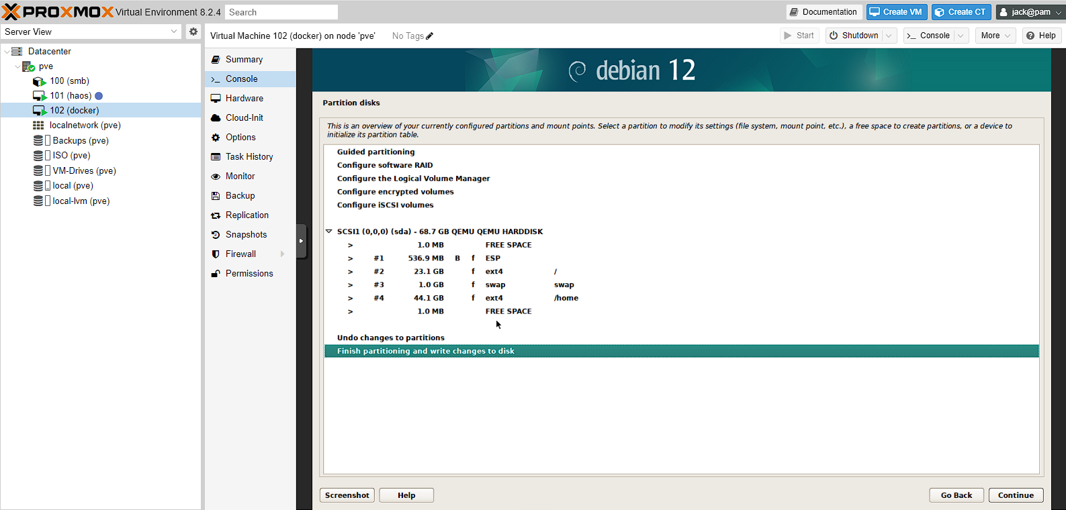Click the VM-Drives (pve) storage icon
The image size is (1066, 510).
38,170
